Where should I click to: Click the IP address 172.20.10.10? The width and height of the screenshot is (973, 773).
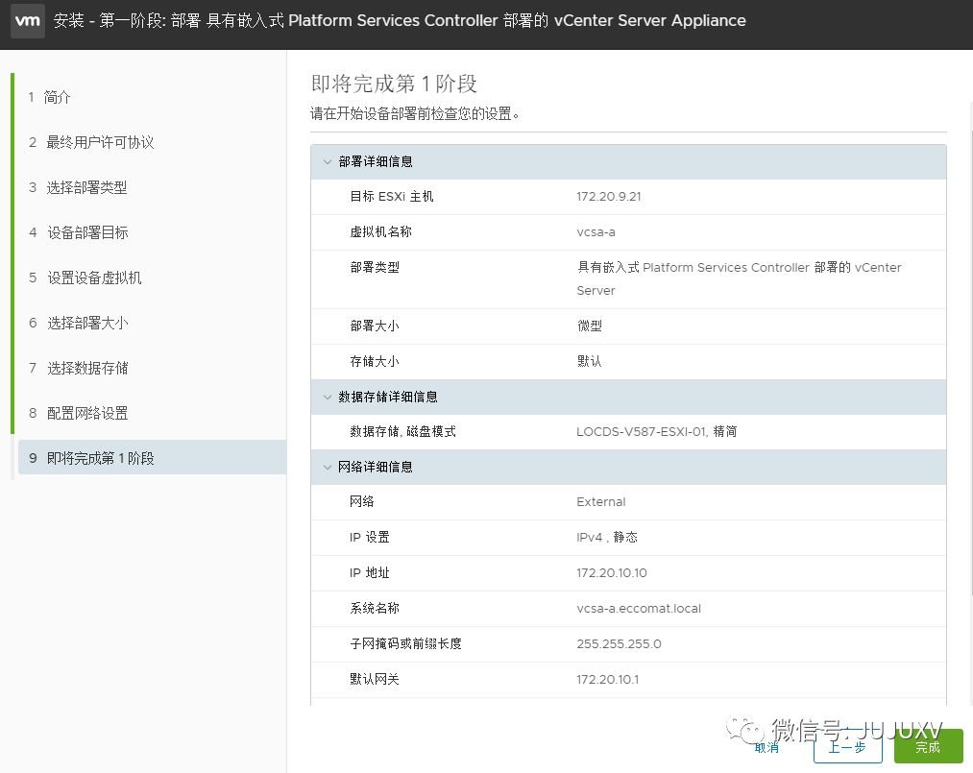[x=611, y=572]
